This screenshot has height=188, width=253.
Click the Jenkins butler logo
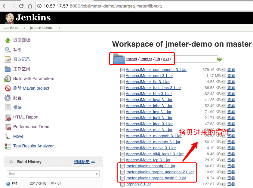9,18
